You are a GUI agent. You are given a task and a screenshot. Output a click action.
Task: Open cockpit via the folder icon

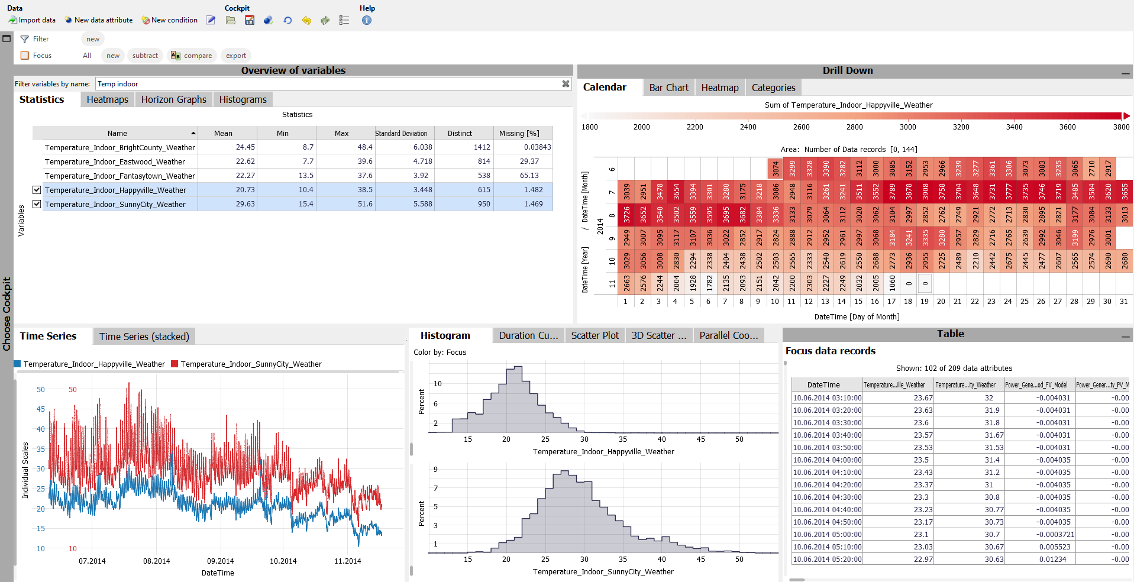pyautogui.click(x=231, y=20)
